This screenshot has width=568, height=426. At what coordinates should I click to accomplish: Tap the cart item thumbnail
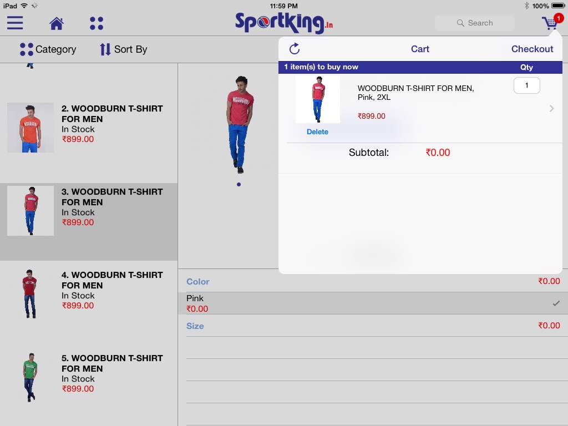point(318,99)
